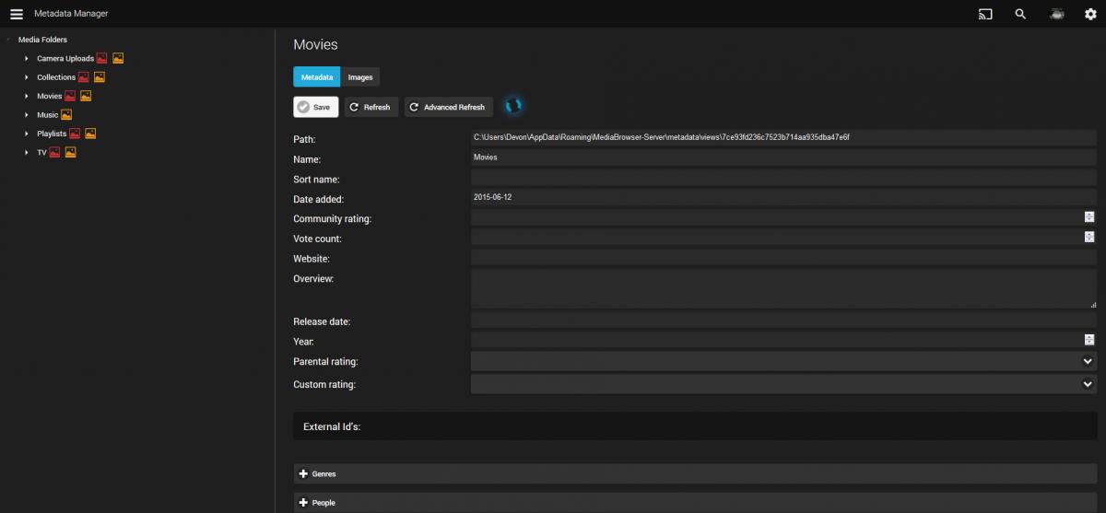Select the Metadata tab
The image size is (1106, 513).
[316, 77]
